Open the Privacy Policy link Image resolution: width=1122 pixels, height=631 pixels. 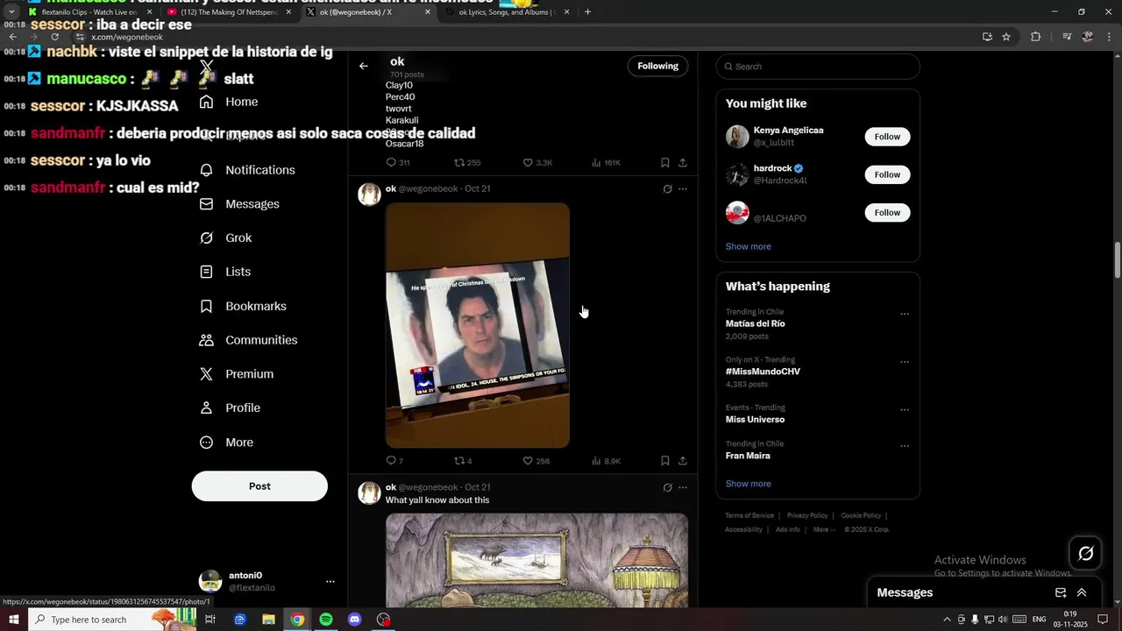(x=807, y=516)
